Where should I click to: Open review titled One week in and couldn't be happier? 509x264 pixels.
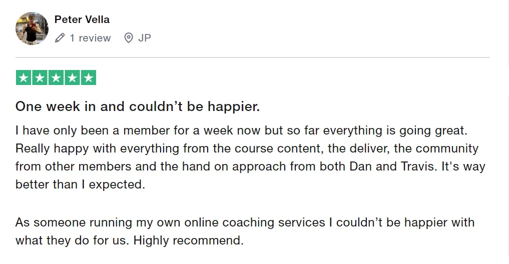138,106
